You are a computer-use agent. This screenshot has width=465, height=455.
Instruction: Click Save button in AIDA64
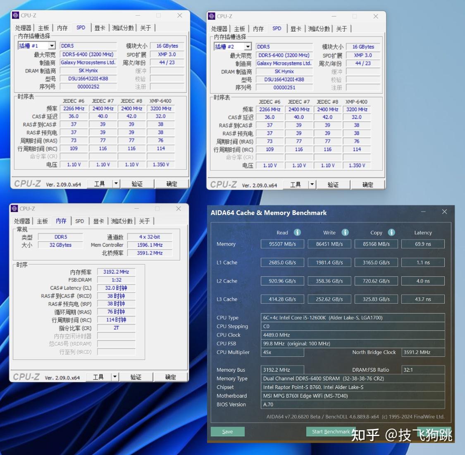(x=227, y=431)
